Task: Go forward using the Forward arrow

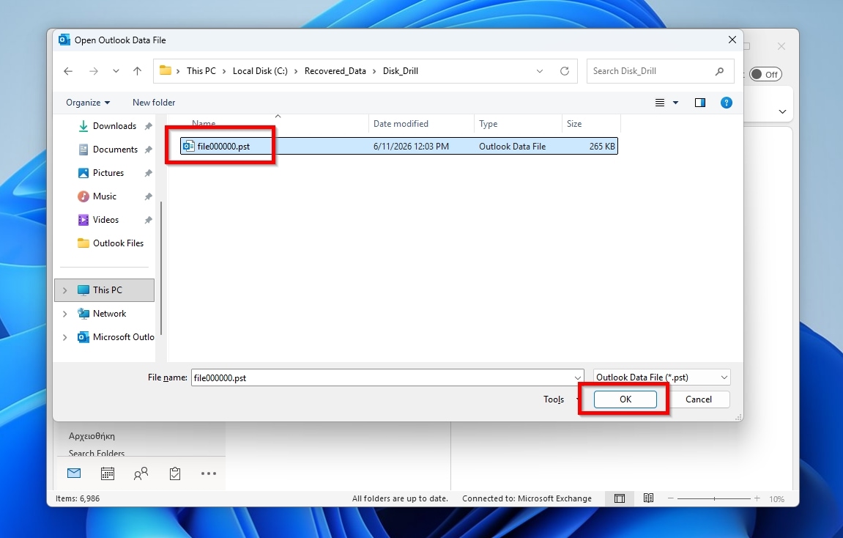Action: tap(94, 71)
